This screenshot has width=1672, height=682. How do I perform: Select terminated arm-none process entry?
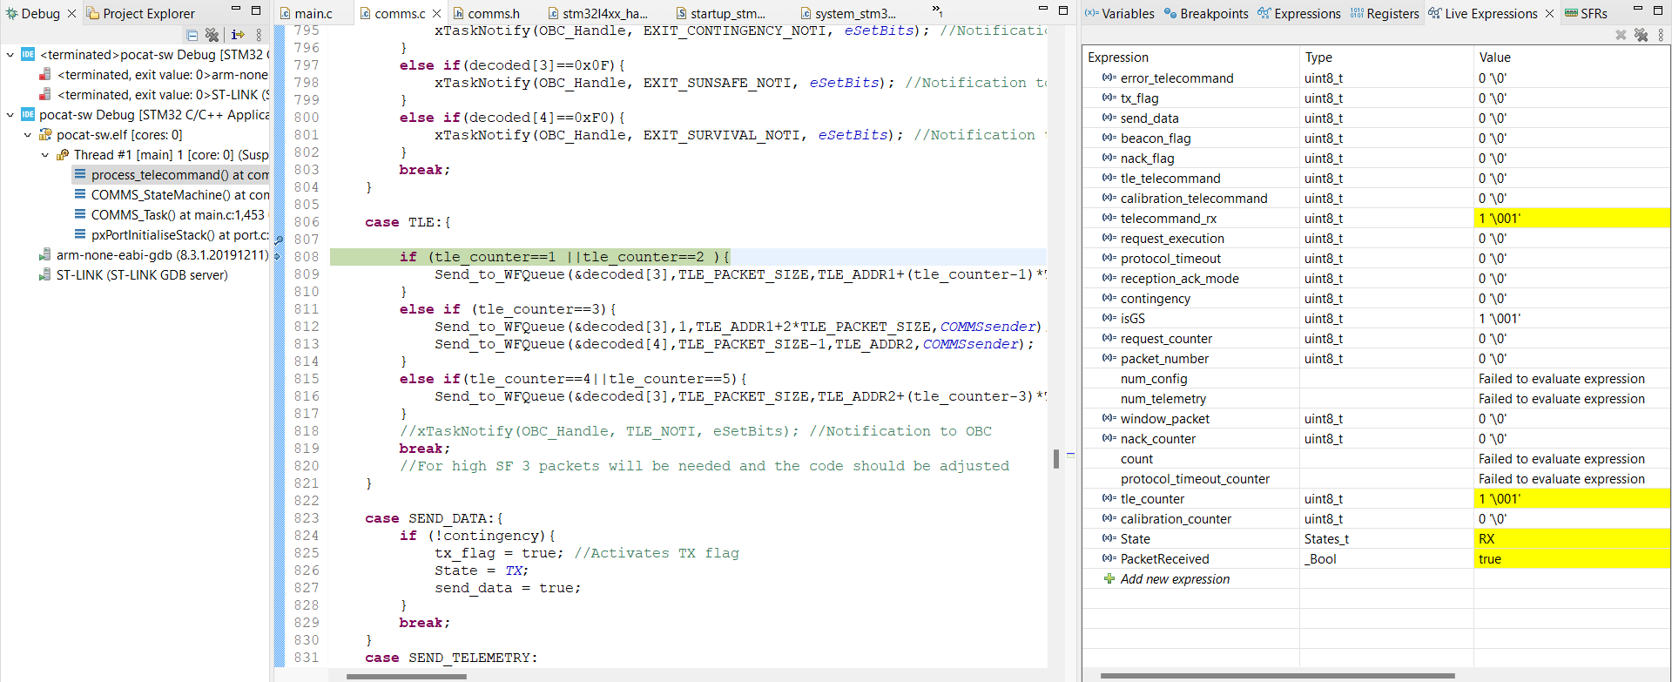(x=153, y=74)
